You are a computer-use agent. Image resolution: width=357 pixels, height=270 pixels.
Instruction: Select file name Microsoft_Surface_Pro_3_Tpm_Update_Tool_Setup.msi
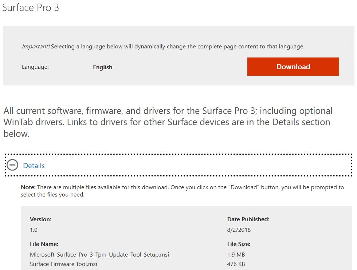[x=99, y=254]
